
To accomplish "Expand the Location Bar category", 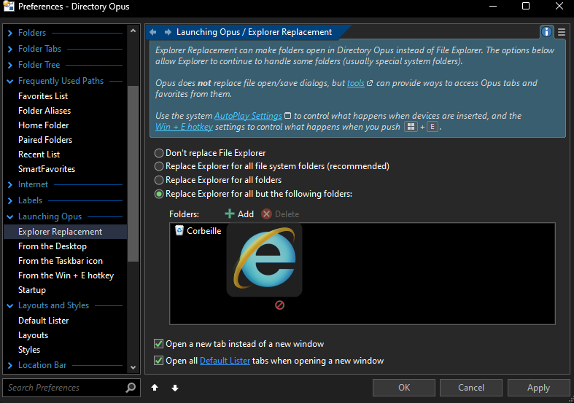I will click(10, 365).
